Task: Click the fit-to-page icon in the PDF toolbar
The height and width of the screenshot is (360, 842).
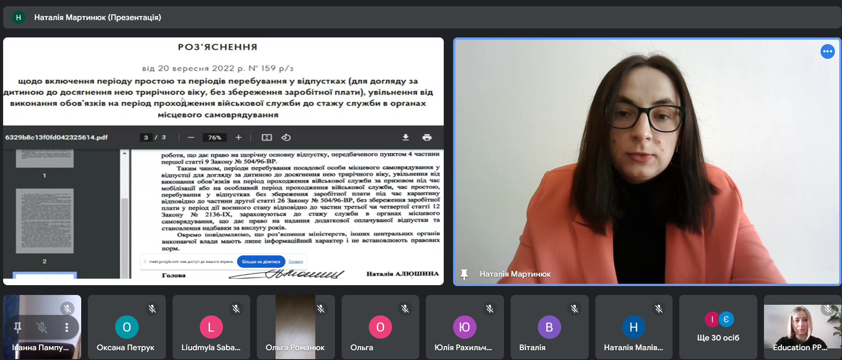Action: (267, 137)
